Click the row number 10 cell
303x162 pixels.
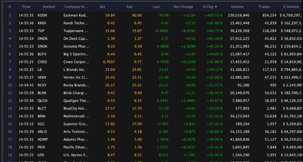(10, 85)
